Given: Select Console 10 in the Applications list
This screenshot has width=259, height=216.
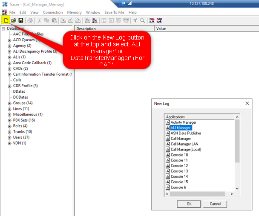Looking at the screenshot, I should (179, 155).
